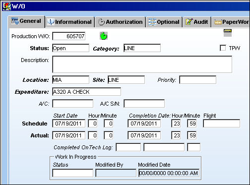The width and height of the screenshot is (250, 185).
Task: Click into the Description text box
Action: coord(142,64)
